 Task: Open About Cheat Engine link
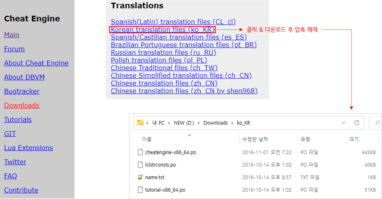36,63
